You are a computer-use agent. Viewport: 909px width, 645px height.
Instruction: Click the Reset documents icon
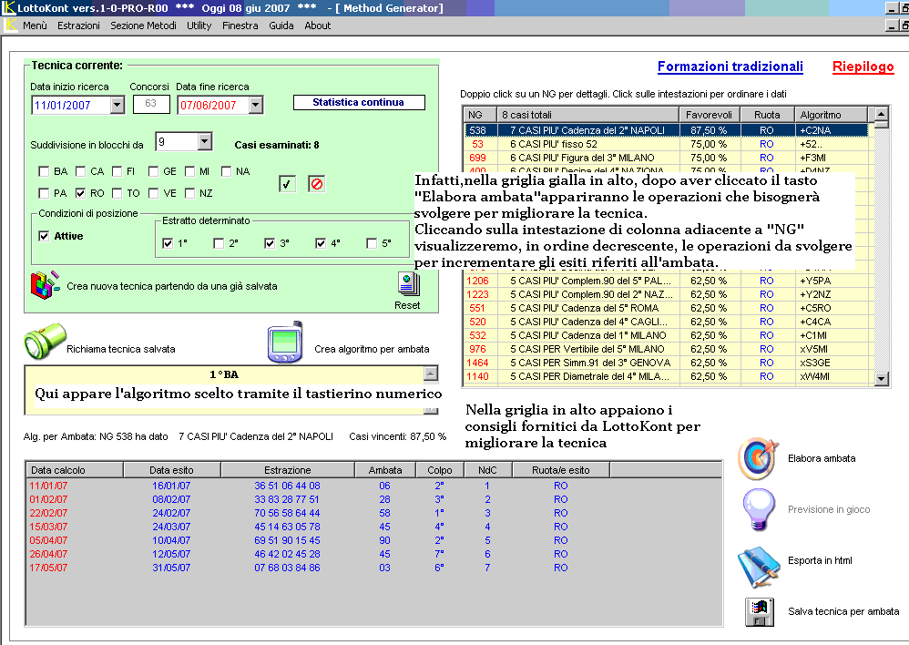coord(408,284)
